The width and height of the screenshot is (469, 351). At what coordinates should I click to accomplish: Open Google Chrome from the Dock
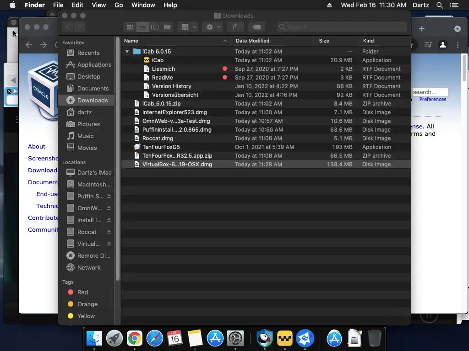[134, 339]
